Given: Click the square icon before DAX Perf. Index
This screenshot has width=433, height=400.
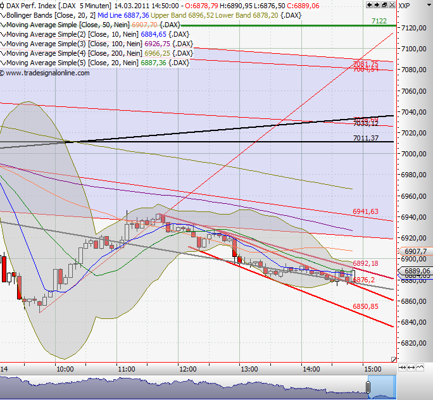Looking at the screenshot, I should 2,6.
